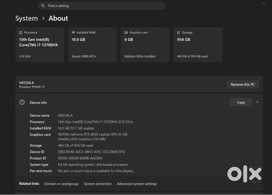This screenshot has width=272, height=195.
Task: Click the 2.10 GHz processor speed text
Action: point(25,56)
